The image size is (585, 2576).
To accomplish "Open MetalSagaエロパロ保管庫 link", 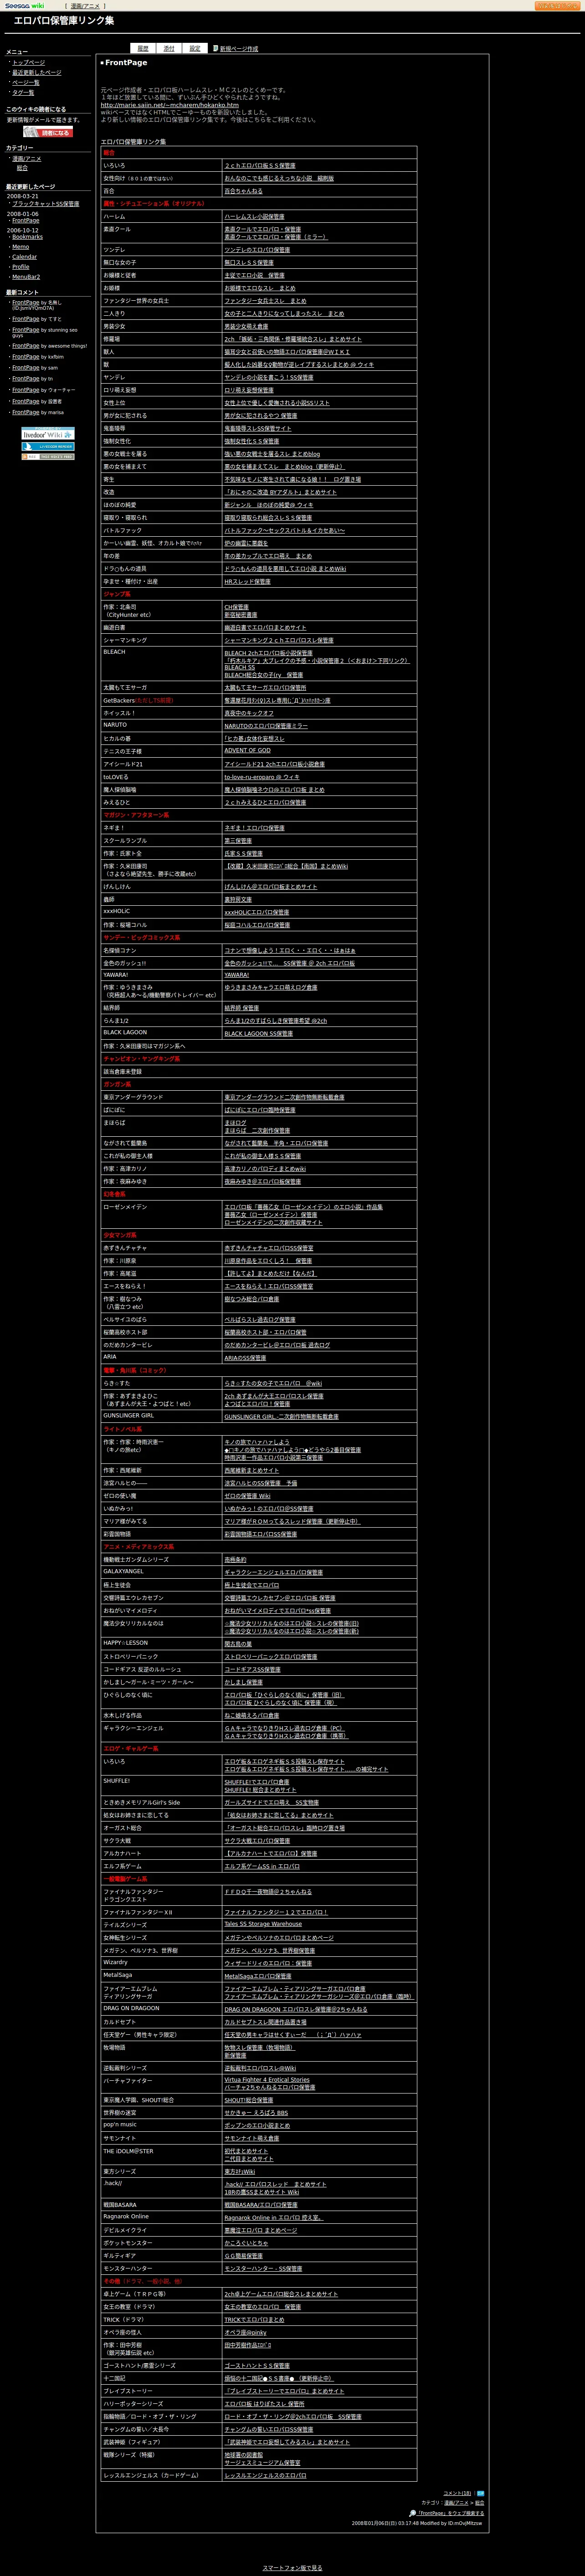I will [258, 1976].
